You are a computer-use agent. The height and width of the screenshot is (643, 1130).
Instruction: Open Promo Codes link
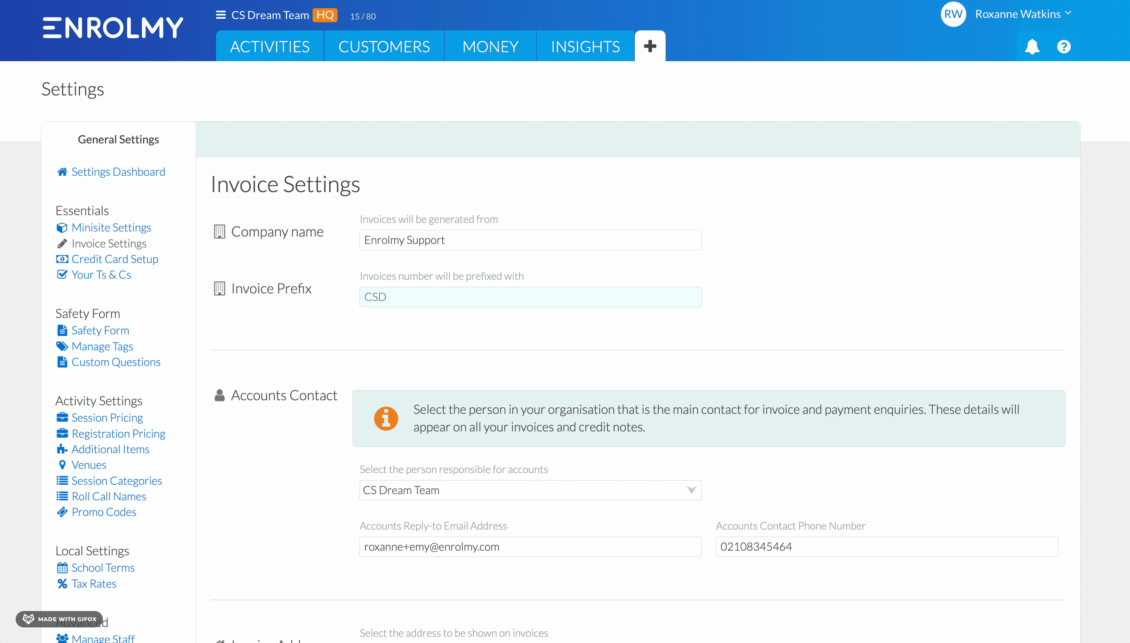pos(104,512)
